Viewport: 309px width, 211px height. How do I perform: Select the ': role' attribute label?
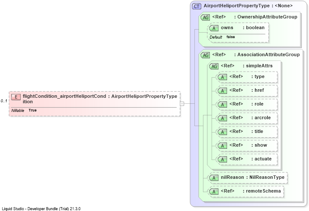pyautogui.click(x=257, y=104)
